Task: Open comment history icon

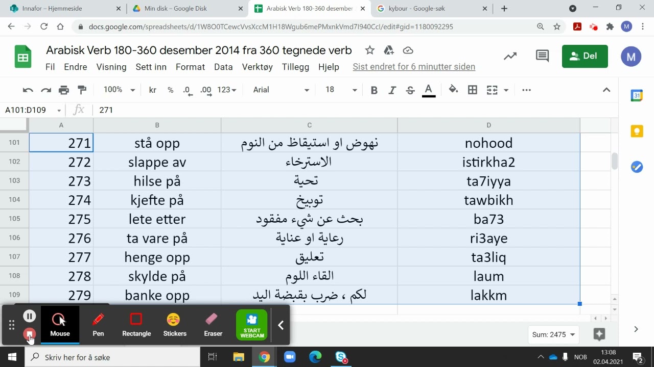Action: coord(542,56)
